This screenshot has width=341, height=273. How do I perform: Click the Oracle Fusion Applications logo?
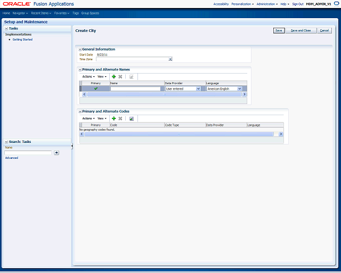point(38,4)
